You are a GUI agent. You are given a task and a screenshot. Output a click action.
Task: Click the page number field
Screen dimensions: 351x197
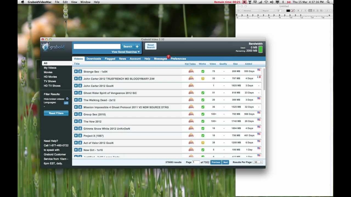[x=196, y=162]
